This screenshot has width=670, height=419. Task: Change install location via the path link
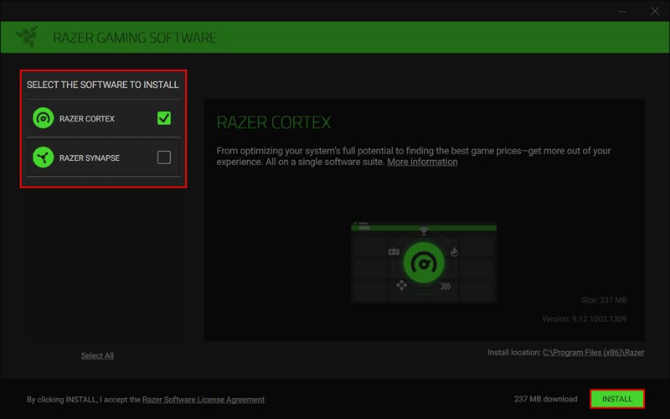593,353
